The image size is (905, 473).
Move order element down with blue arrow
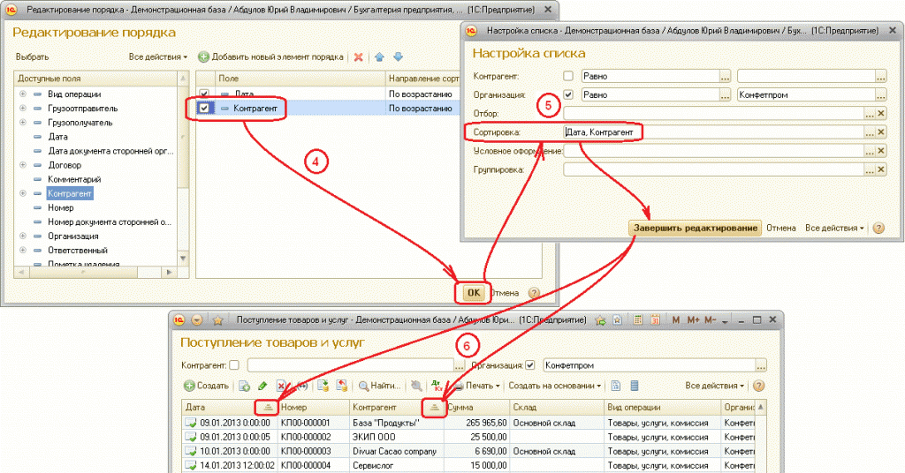pos(398,57)
